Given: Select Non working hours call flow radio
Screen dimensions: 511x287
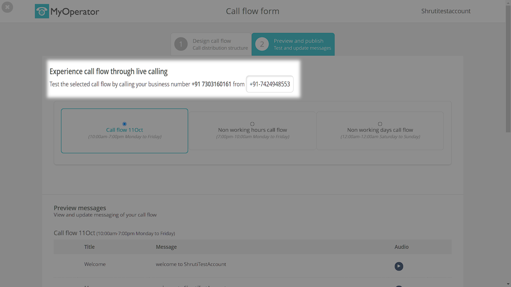Looking at the screenshot, I should 252,124.
